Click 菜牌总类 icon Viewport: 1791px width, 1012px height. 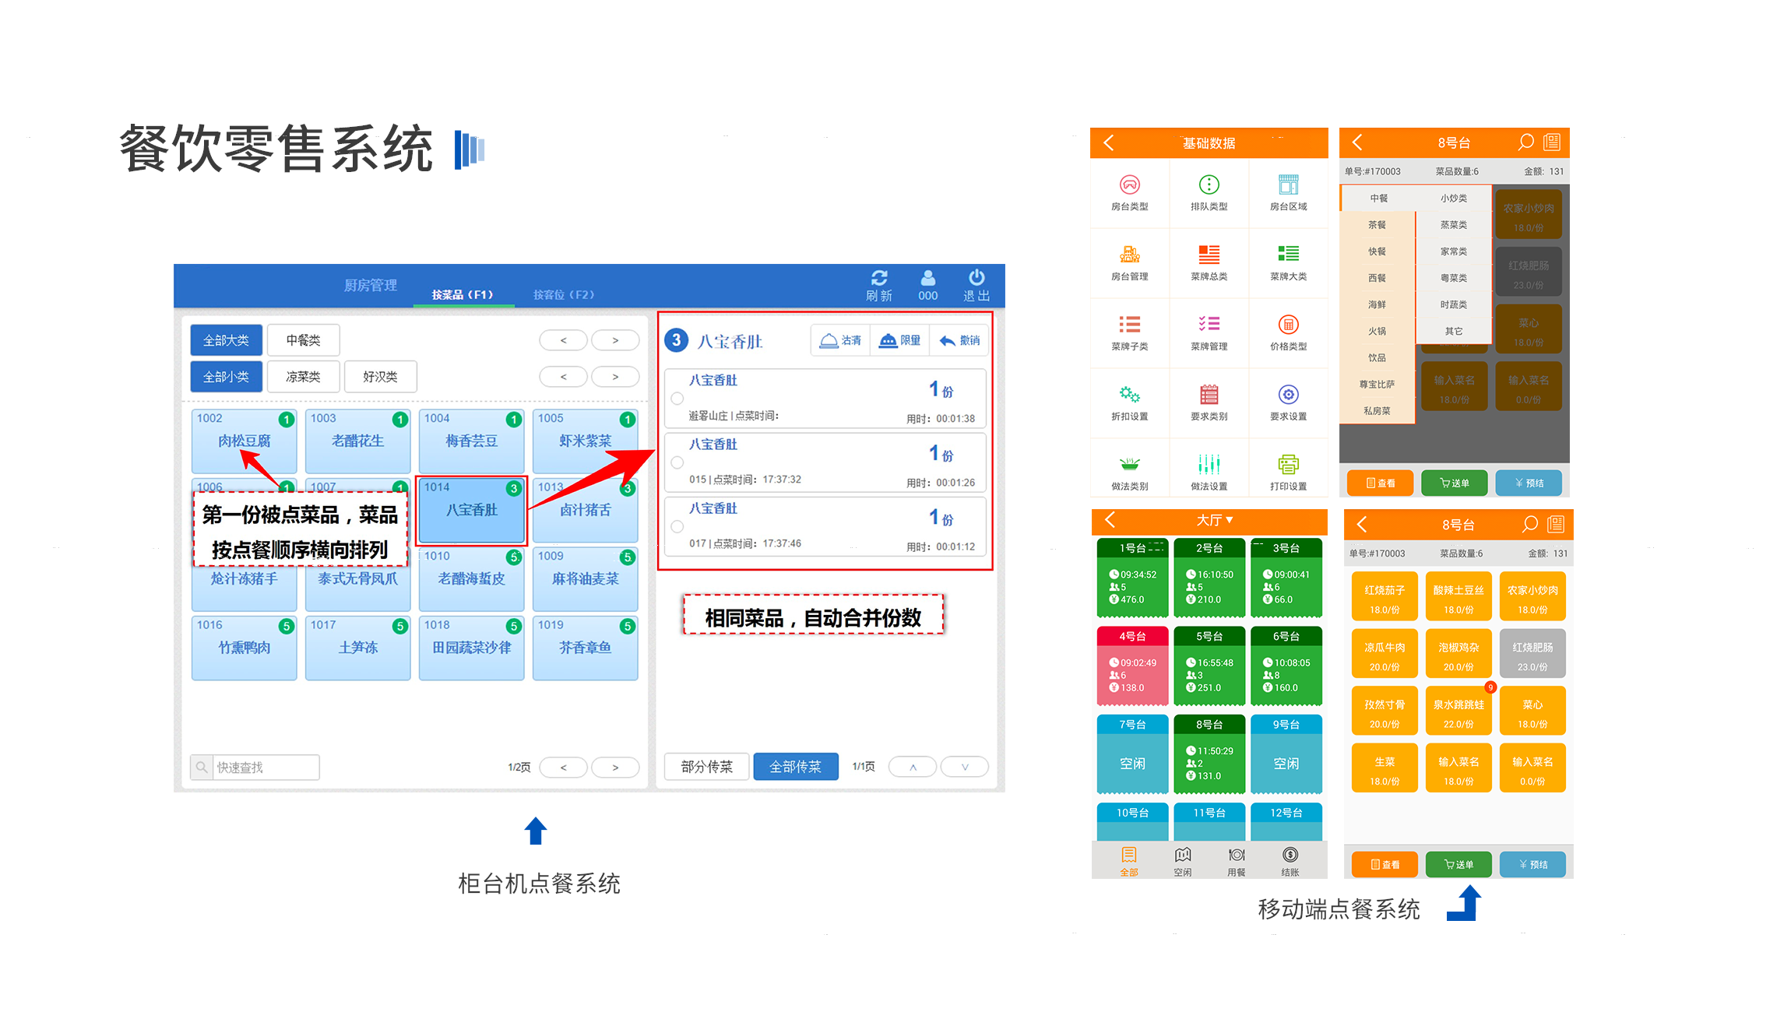pos(1209,255)
